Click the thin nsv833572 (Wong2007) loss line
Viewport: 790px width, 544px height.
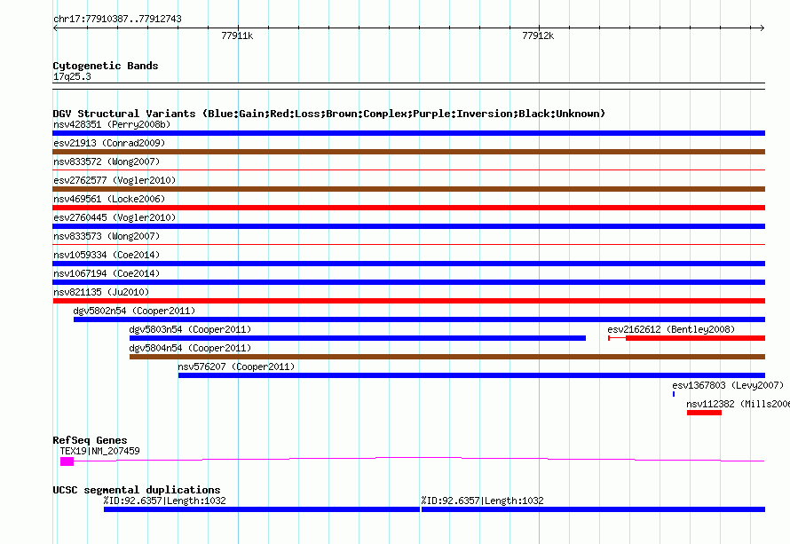(x=408, y=170)
